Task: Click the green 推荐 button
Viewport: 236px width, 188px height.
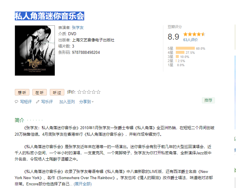Action: [208, 100]
